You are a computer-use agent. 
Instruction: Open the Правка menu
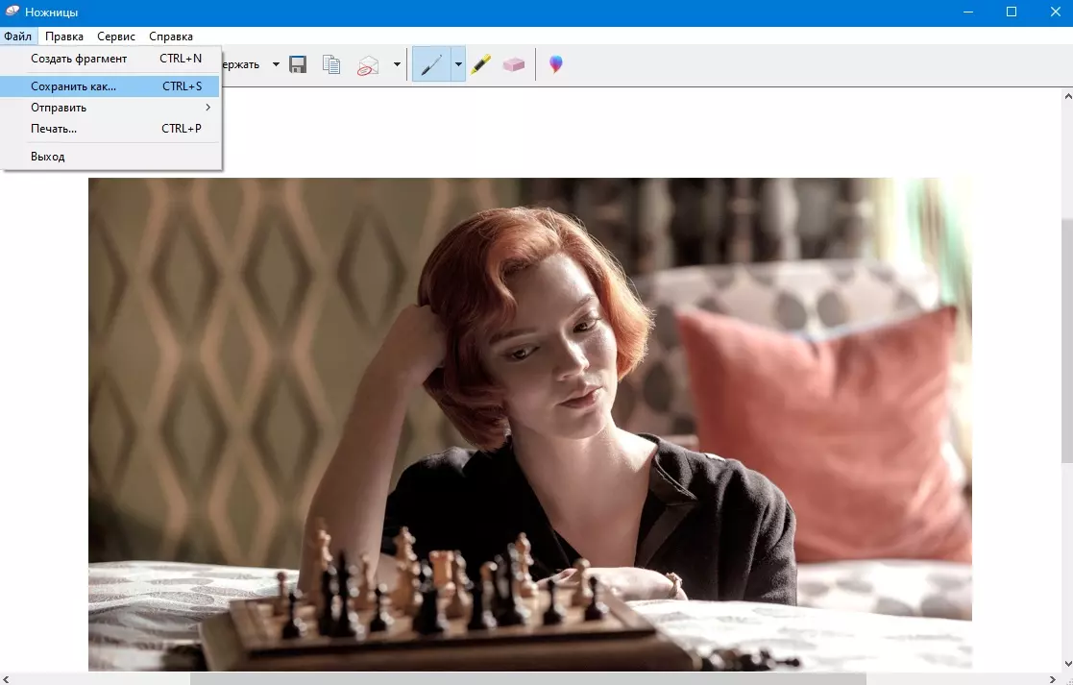pos(64,37)
